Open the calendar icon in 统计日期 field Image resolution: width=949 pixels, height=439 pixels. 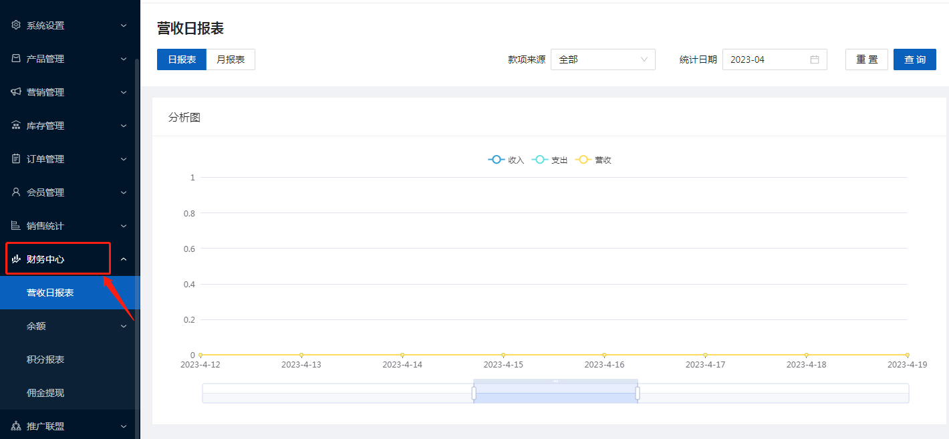click(814, 59)
